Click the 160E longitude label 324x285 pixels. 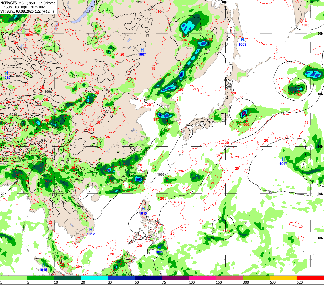coord(310,2)
